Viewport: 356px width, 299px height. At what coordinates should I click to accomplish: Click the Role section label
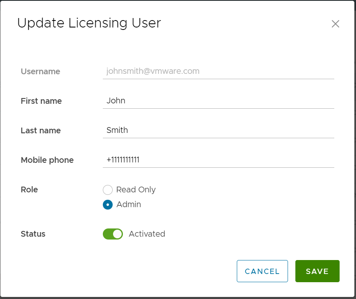(29, 189)
